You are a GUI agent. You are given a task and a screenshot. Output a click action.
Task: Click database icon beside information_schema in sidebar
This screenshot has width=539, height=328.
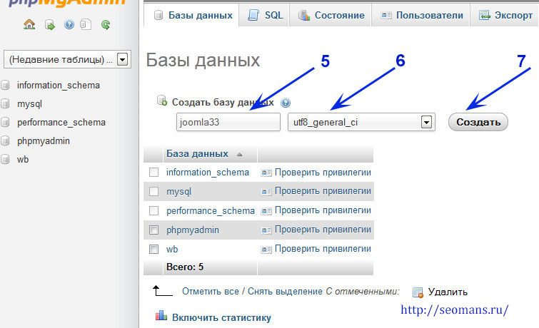point(5,85)
